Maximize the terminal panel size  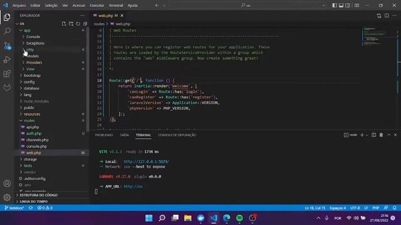[x=388, y=135]
